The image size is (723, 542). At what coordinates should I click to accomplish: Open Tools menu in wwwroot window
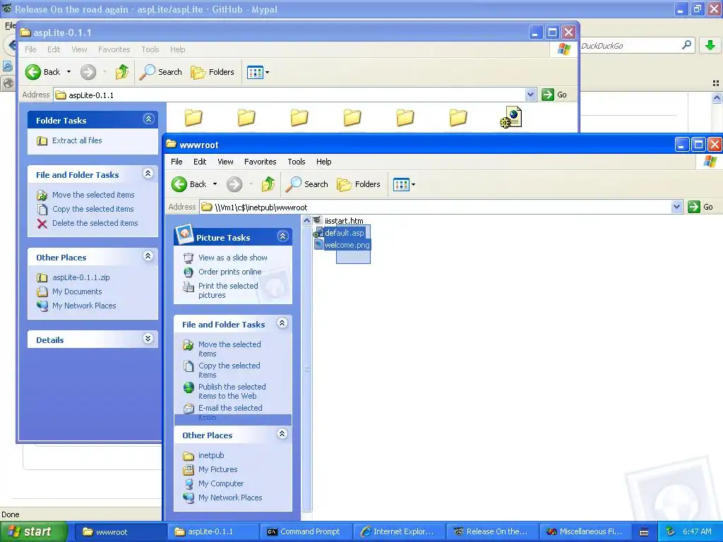tap(297, 162)
